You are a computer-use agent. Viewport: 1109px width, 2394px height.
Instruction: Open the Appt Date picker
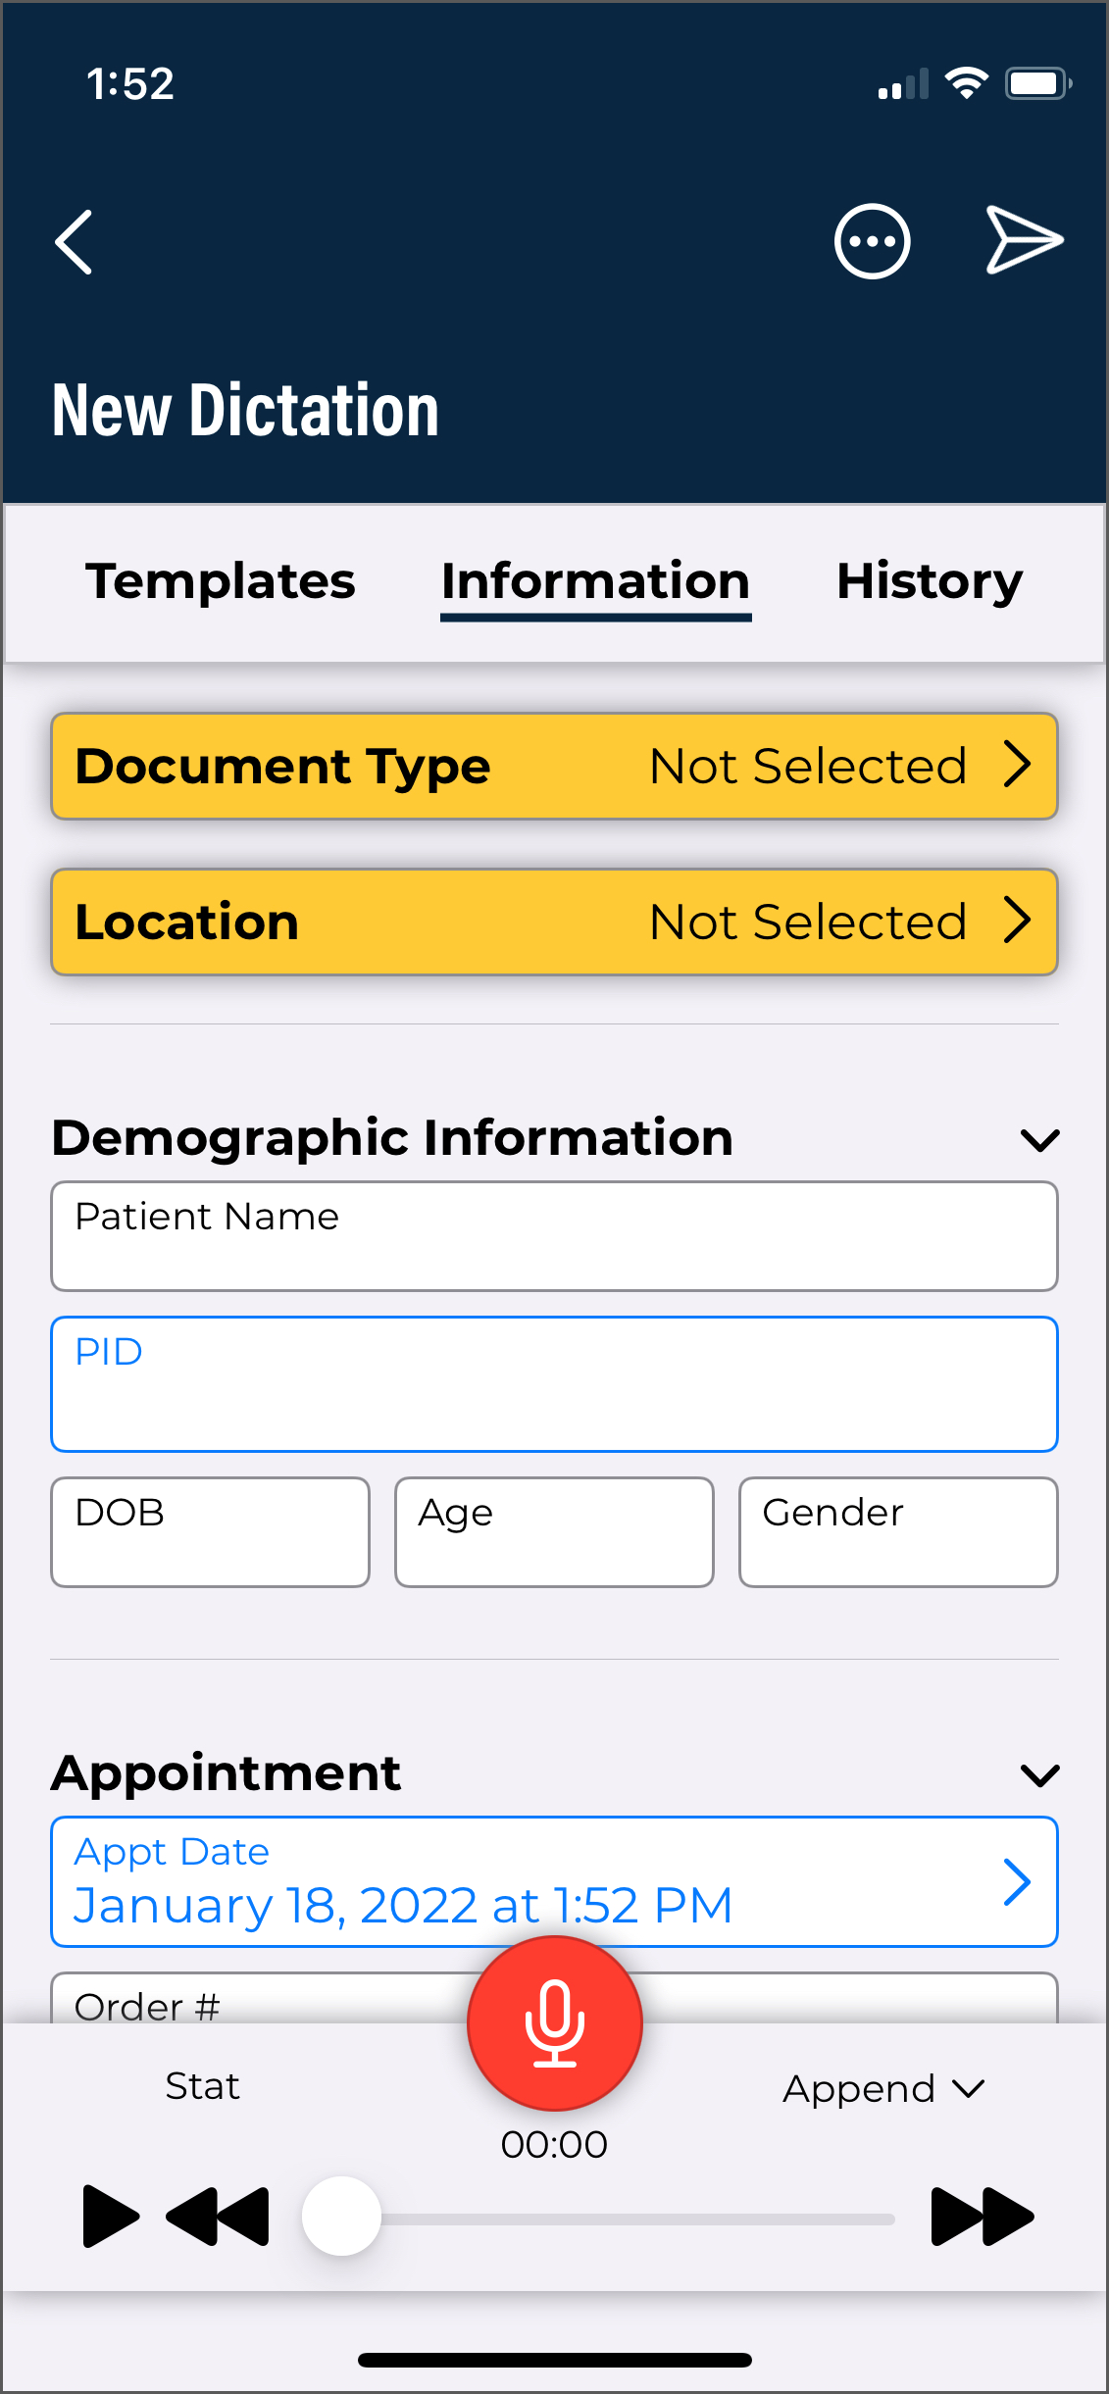(554, 1881)
